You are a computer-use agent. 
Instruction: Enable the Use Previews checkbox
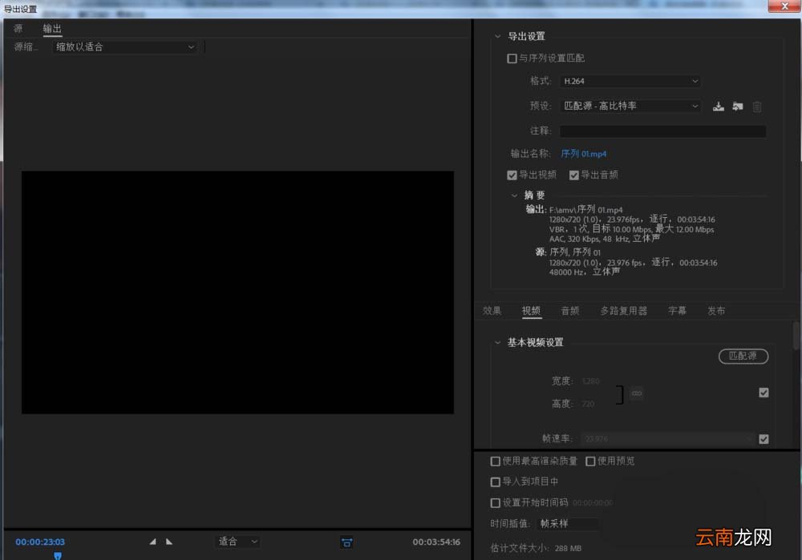(590, 461)
